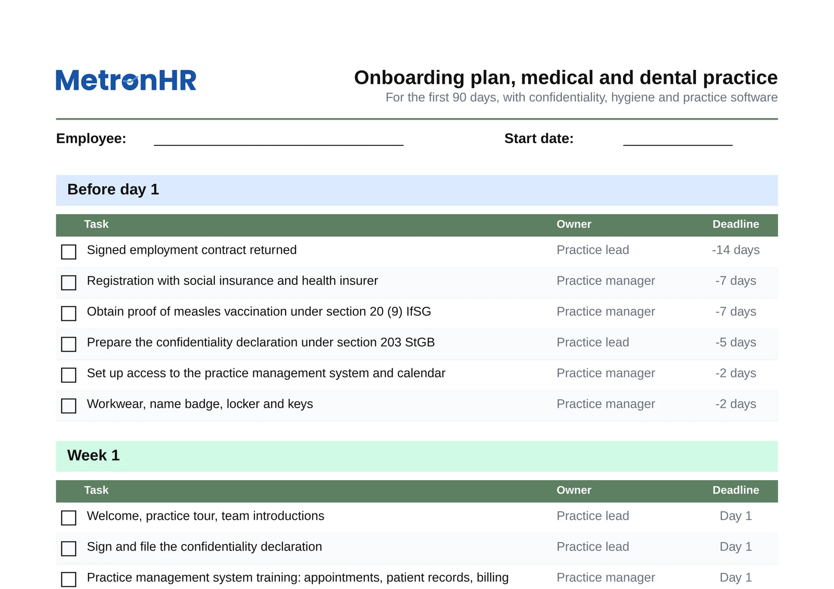Click the Employee name blank field

(x=279, y=139)
